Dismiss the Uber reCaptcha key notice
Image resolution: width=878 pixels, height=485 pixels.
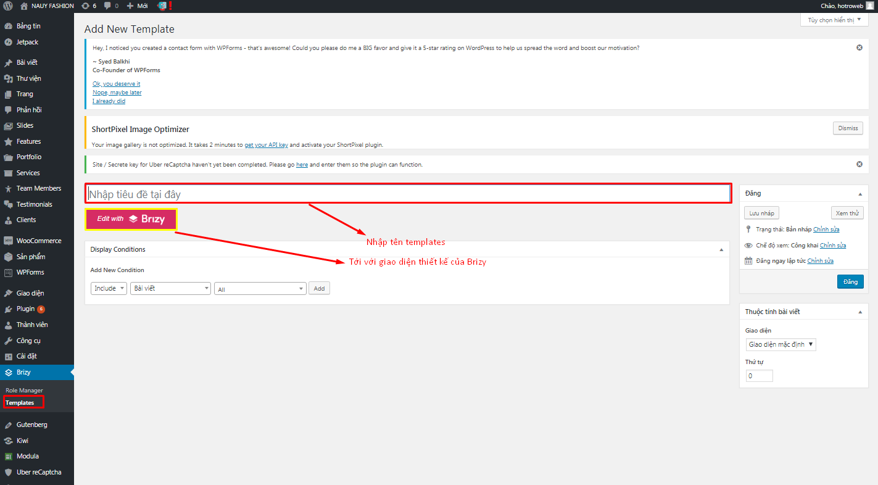[859, 164]
